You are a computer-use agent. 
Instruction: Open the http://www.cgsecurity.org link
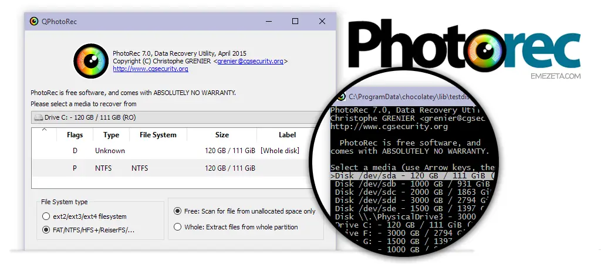(x=151, y=69)
